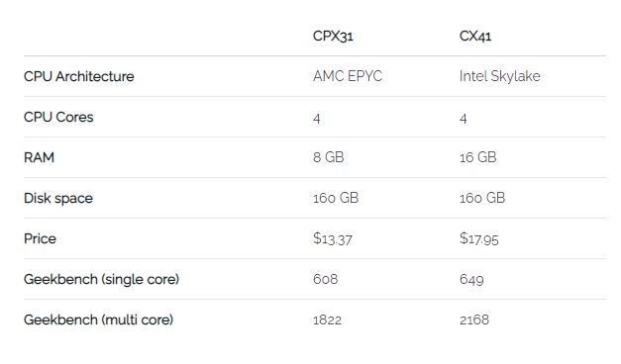621x364 pixels.
Task: Click the 16 GB RAM value
Action: [478, 157]
